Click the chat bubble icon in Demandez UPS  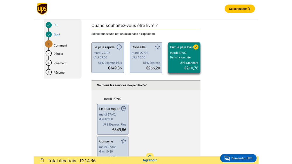click(227, 158)
